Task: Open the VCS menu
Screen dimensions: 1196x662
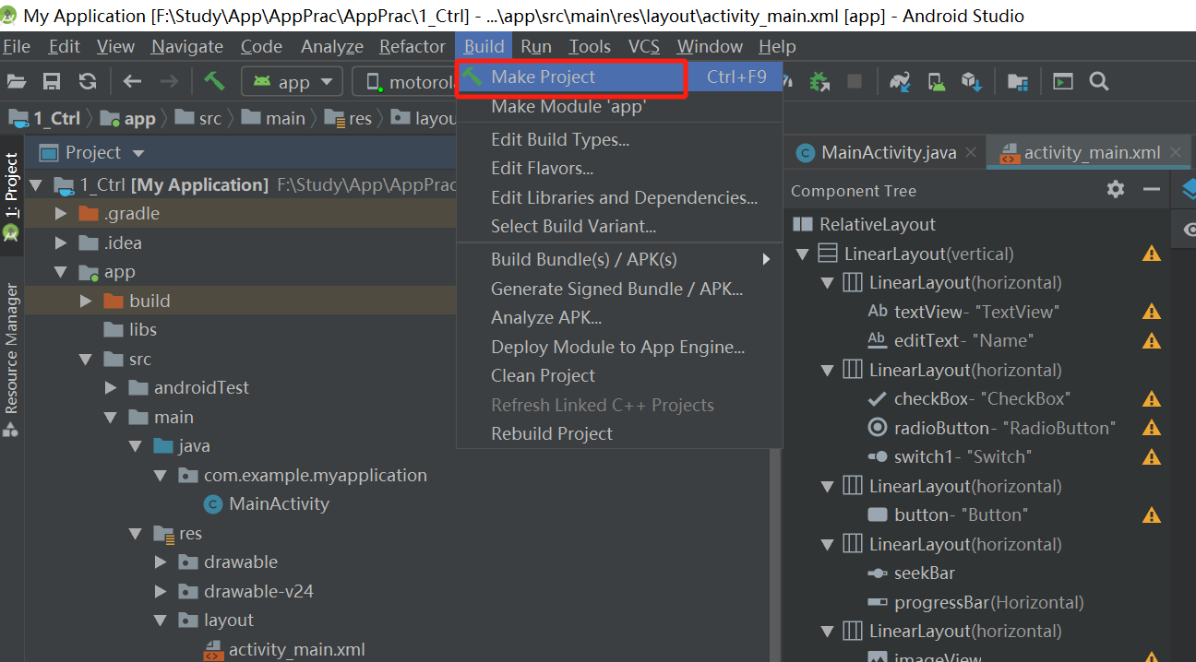Action: (643, 46)
